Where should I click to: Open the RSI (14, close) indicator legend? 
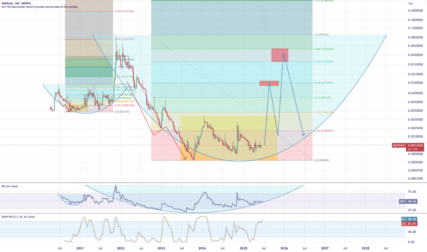pyautogui.click(x=10, y=186)
